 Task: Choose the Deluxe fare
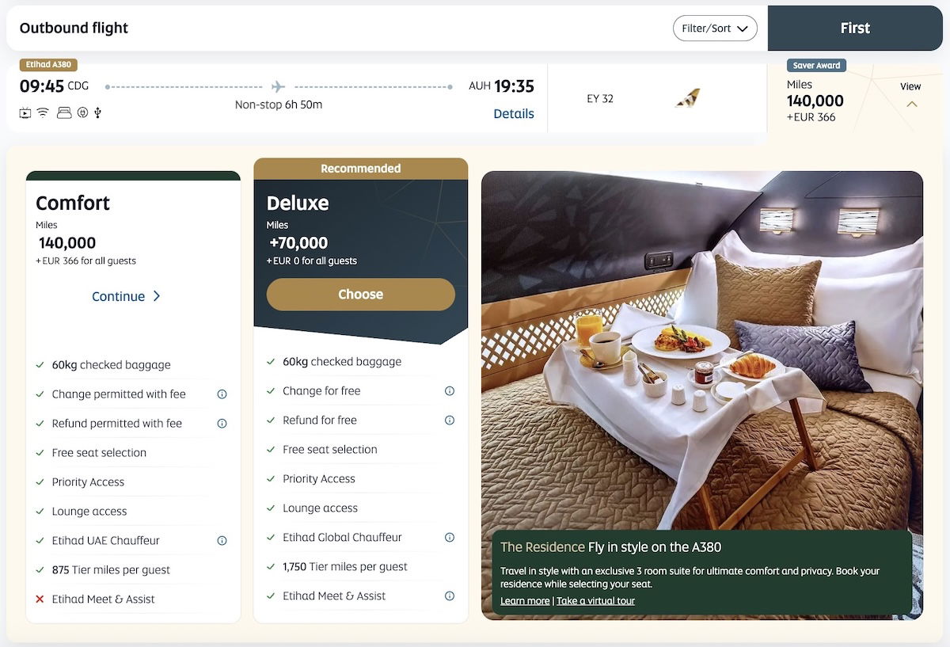361,295
